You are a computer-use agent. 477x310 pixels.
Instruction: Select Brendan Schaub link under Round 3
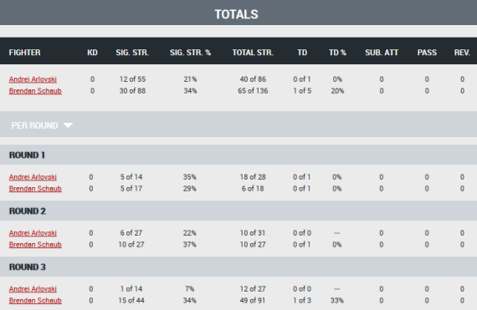35,300
